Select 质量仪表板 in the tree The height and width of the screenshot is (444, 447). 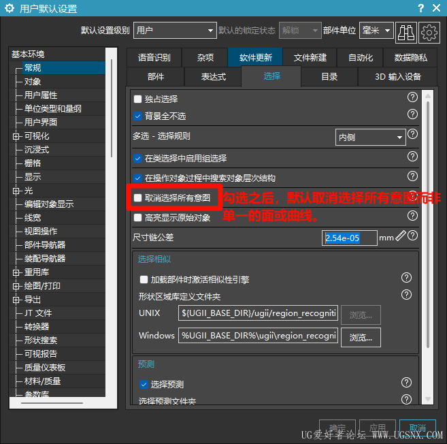[x=45, y=368]
